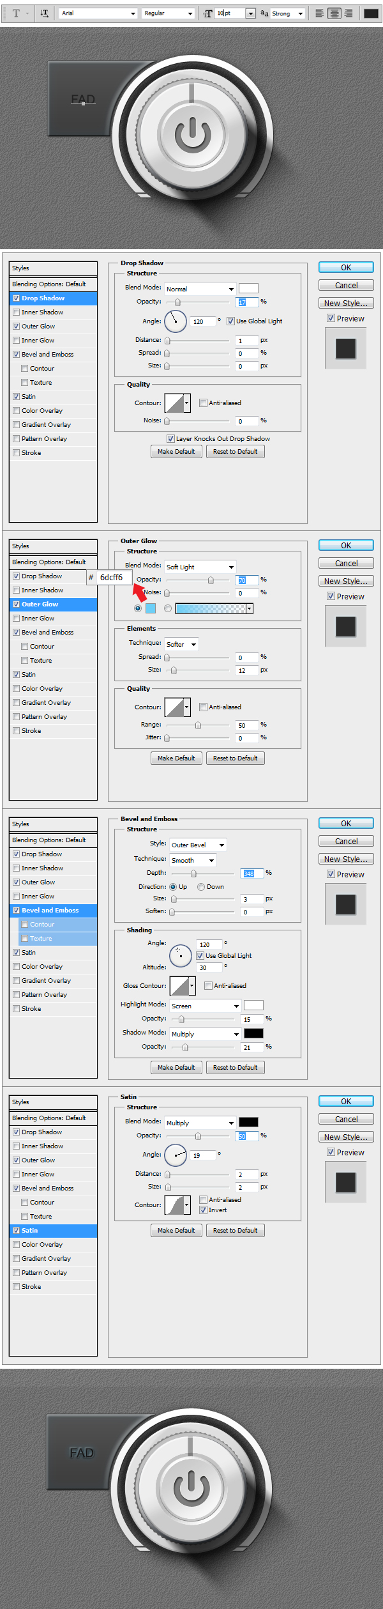Toggle Layer Knocks Out Drop Shadow

pos(170,438)
